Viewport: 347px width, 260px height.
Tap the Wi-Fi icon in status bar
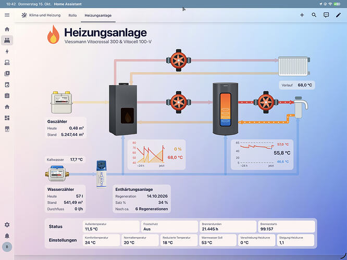(330, 4)
